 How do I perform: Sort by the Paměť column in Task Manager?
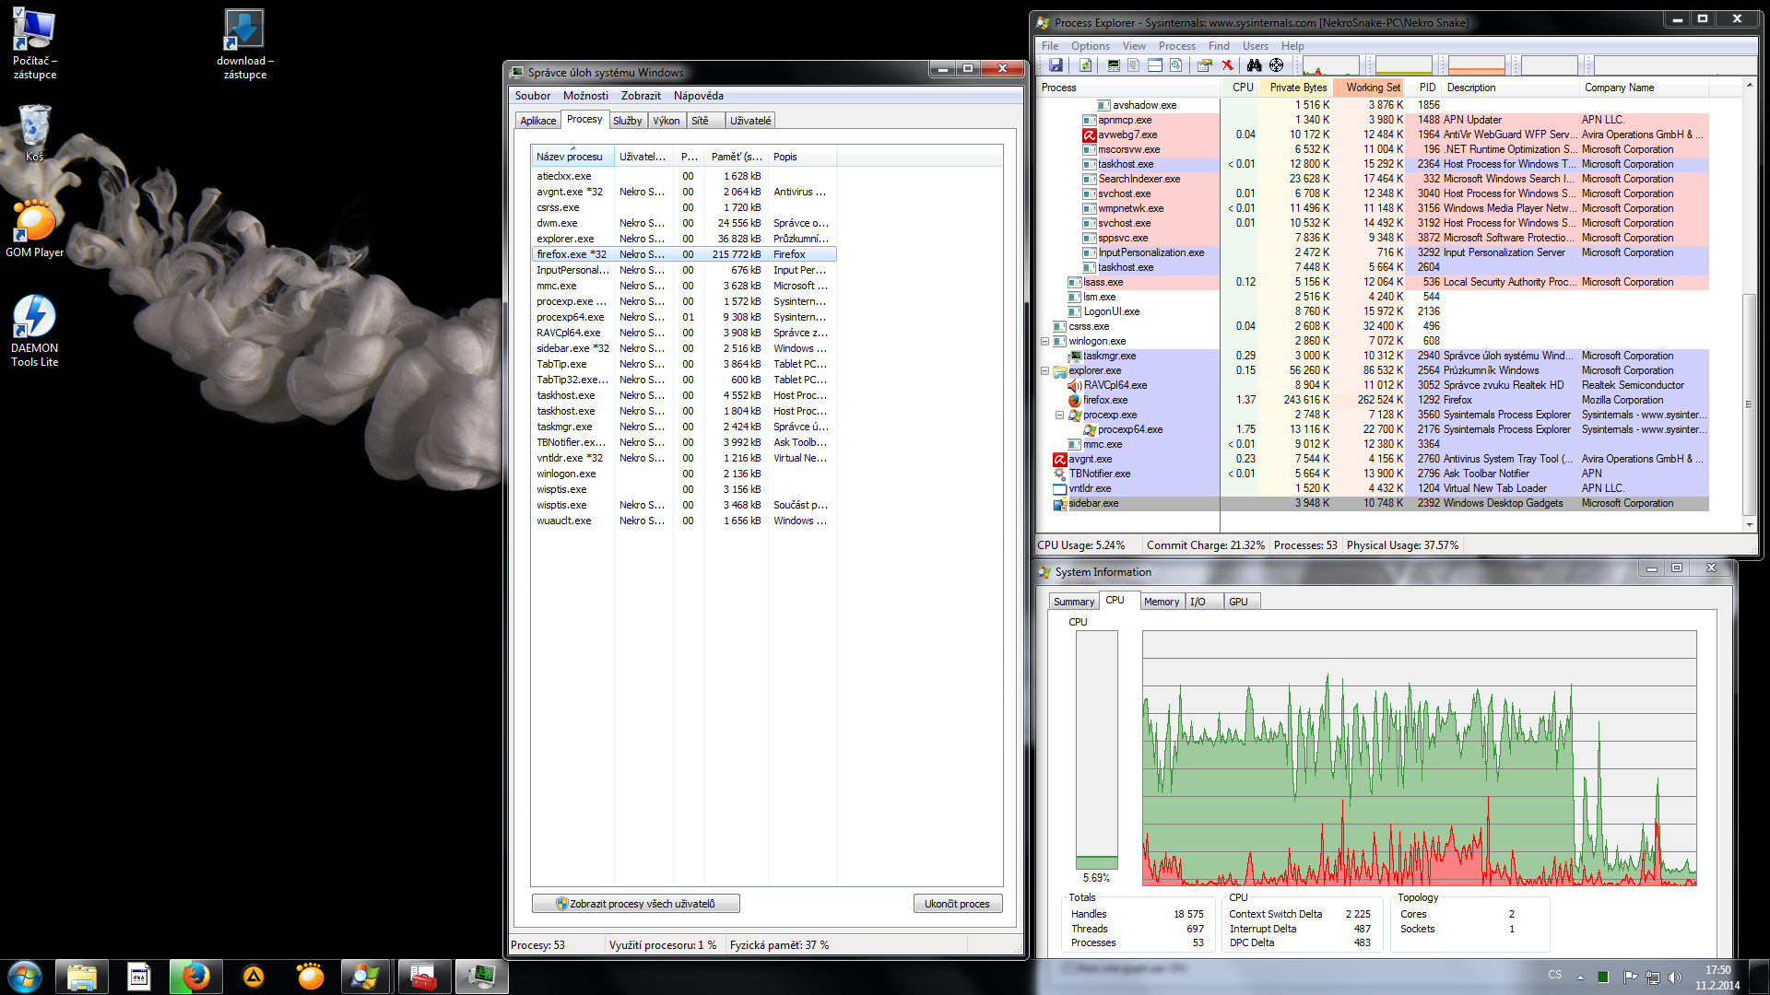736,157
